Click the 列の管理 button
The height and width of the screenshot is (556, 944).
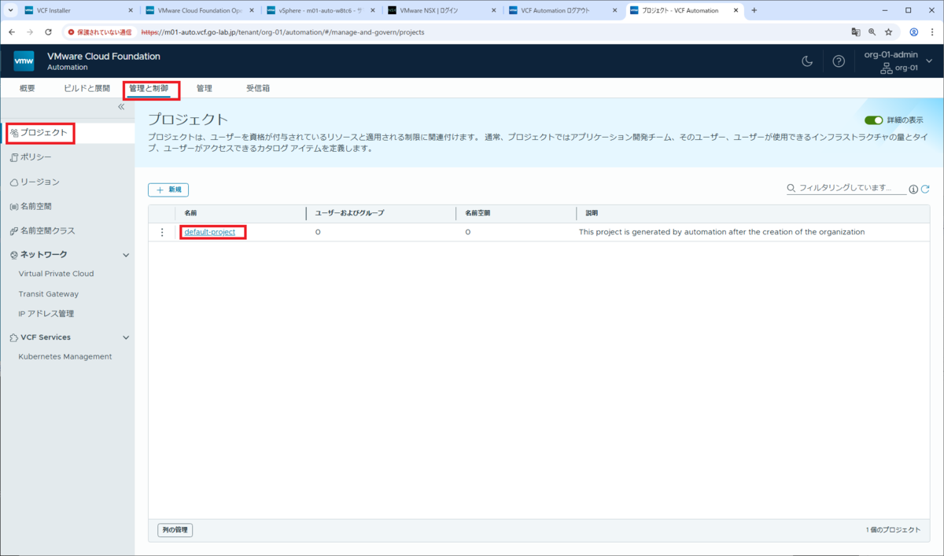pos(175,530)
